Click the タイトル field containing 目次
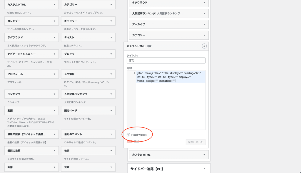Screen dimensions: 301x173 point(166,60)
